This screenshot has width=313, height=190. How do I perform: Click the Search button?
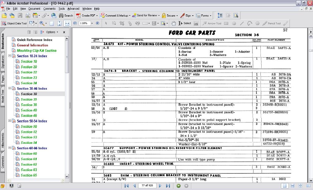point(66,15)
